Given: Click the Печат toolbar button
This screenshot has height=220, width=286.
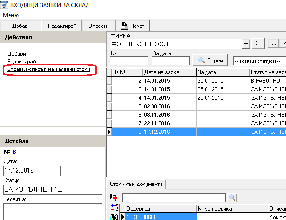Looking at the screenshot, I should click(x=133, y=26).
